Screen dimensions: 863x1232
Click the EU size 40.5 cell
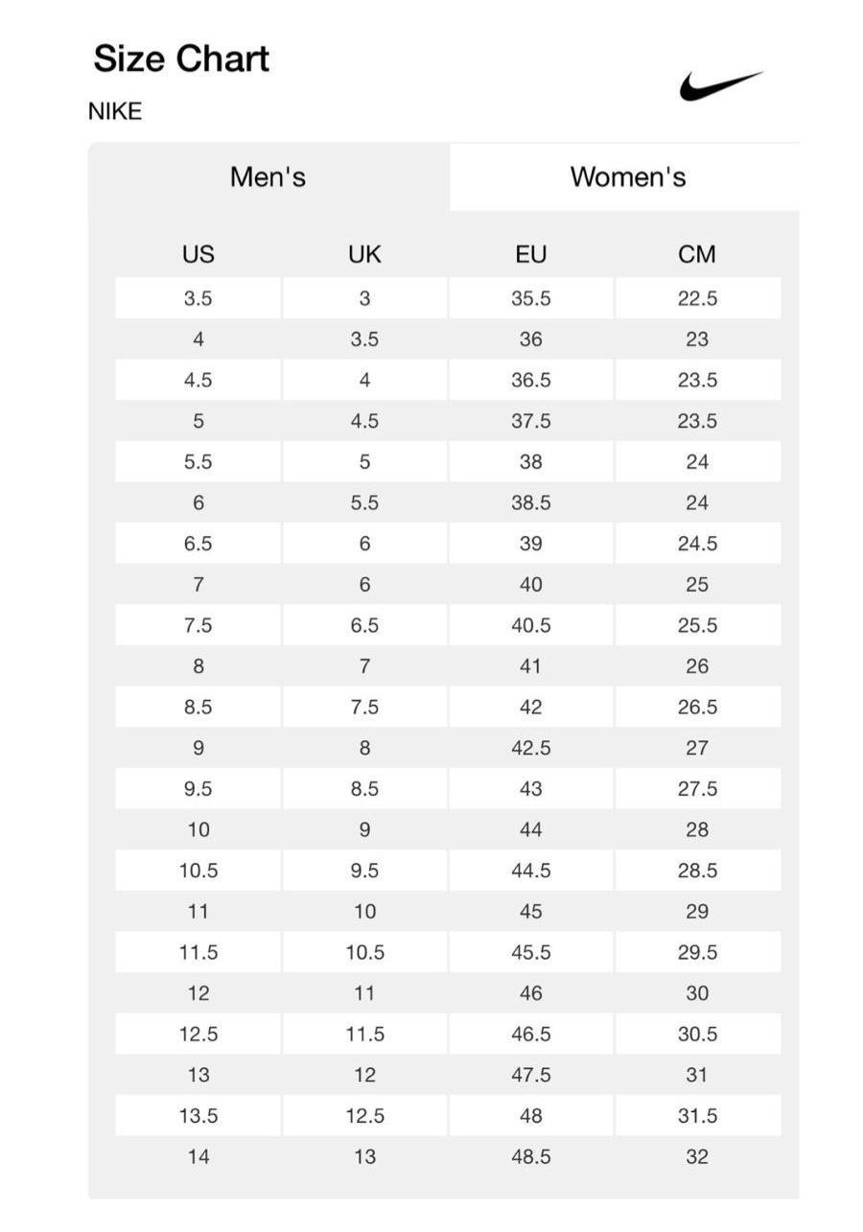pos(530,625)
